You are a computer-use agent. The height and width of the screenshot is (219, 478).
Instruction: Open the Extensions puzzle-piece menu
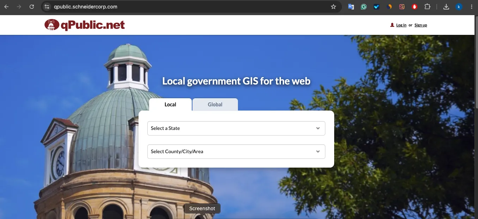(x=427, y=7)
